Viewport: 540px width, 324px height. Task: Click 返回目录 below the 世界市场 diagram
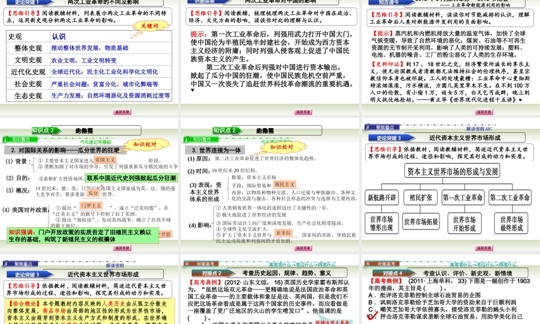point(484,248)
